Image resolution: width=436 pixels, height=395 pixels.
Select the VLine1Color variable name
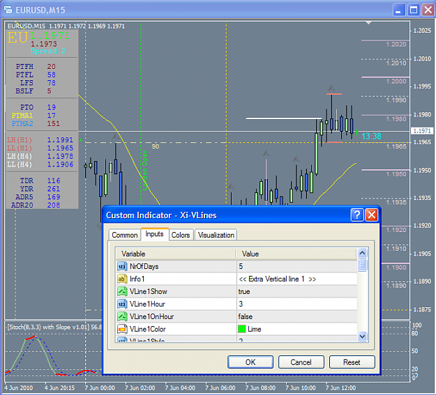tap(148, 329)
